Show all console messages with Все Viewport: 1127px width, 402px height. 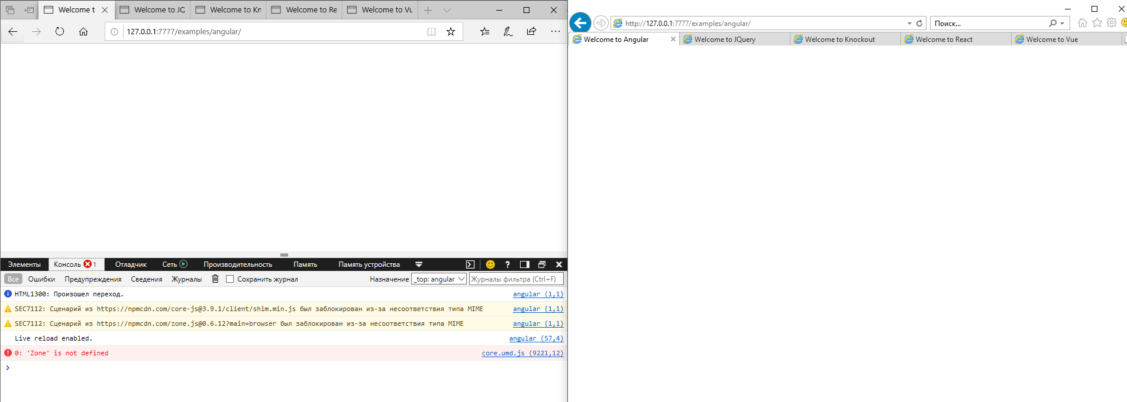pos(13,279)
